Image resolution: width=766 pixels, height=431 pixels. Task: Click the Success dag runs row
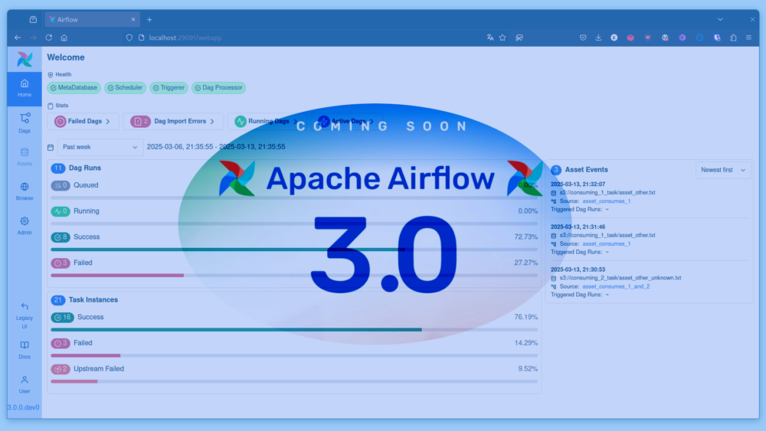(x=294, y=237)
